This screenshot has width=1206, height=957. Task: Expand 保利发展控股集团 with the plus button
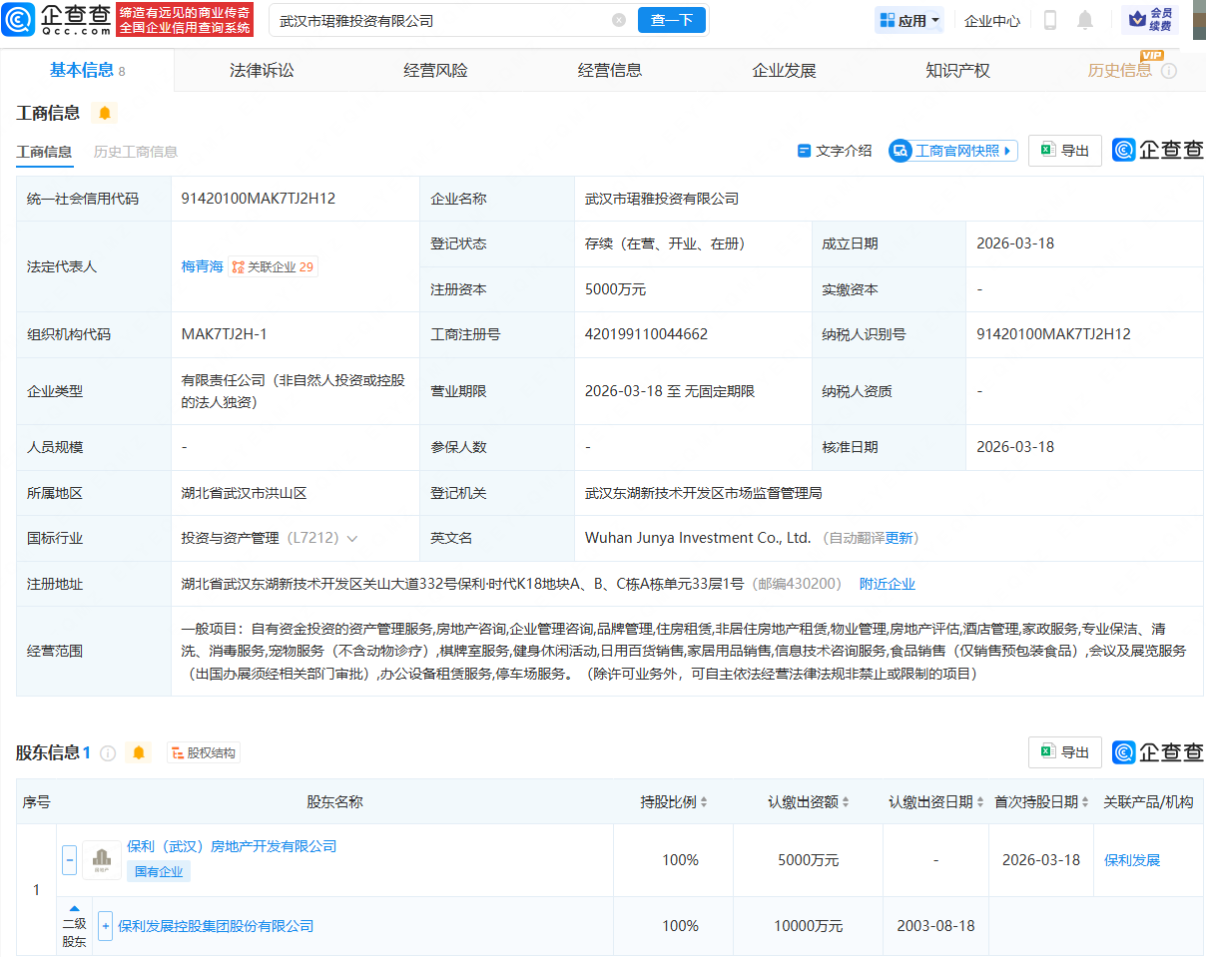[x=105, y=926]
